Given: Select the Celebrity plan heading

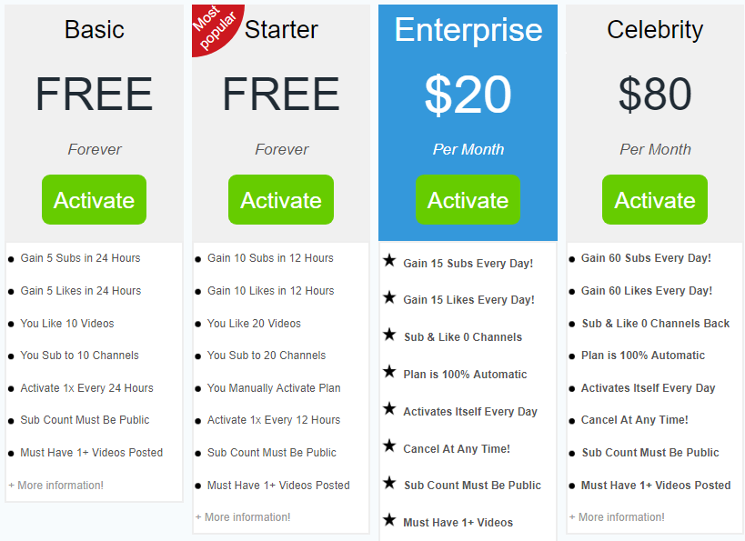Looking at the screenshot, I should tap(655, 30).
